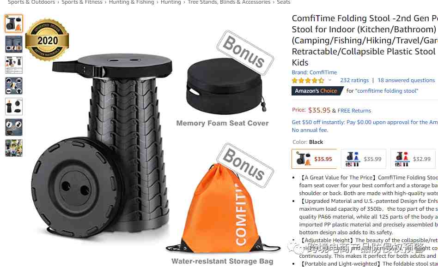The height and width of the screenshot is (267, 438).
Task: Show the fourth gallery thumbnail
Action: click(x=14, y=86)
